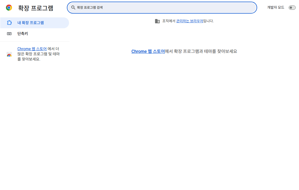Click the Chrome logo icon
299x190 pixels.
[9, 8]
